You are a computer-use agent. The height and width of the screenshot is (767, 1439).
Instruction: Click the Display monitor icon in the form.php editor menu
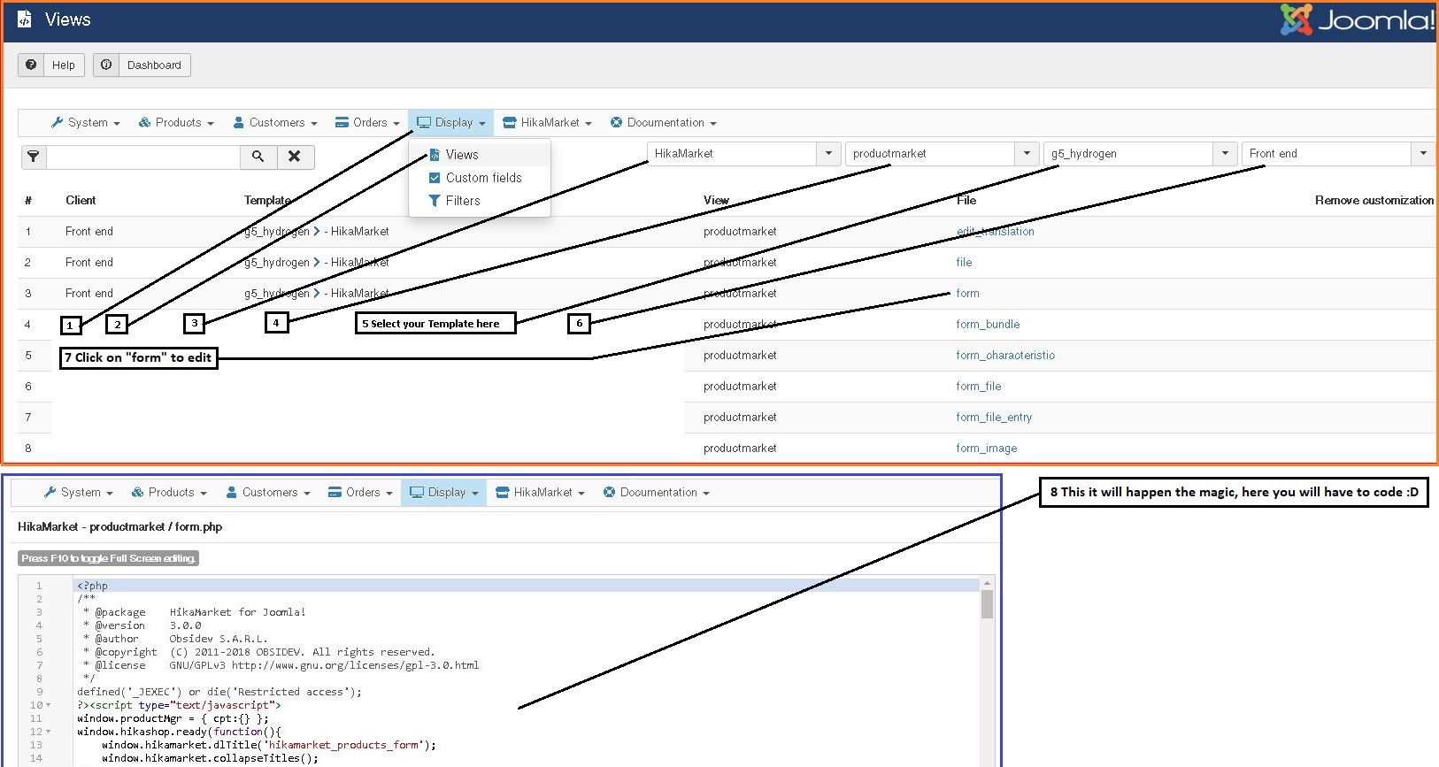coord(417,493)
